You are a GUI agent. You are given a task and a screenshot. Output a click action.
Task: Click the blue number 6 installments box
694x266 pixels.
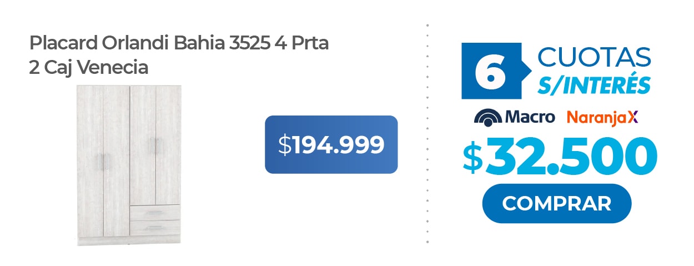(491, 71)
